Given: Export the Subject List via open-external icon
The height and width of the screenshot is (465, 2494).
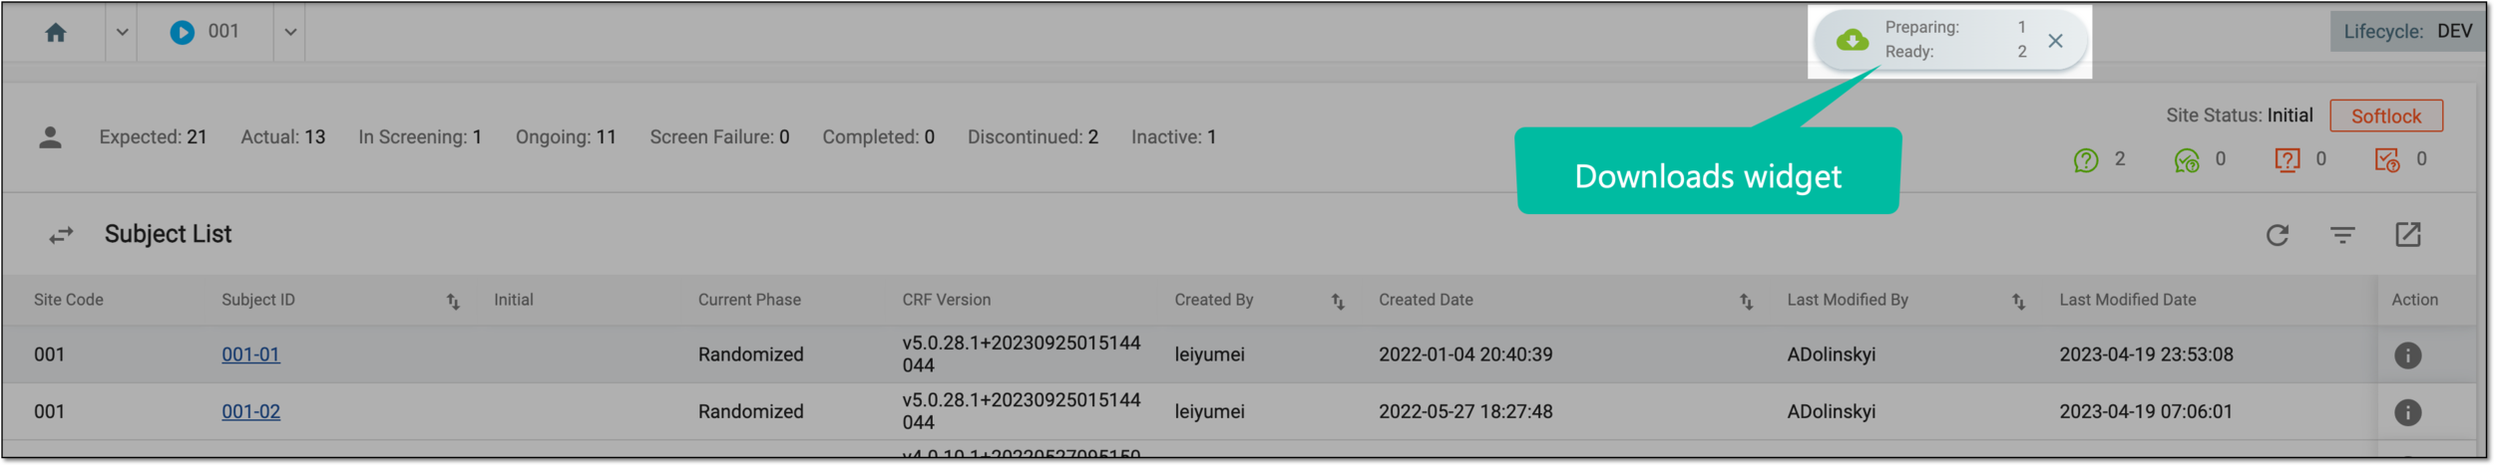Looking at the screenshot, I should tap(2408, 235).
